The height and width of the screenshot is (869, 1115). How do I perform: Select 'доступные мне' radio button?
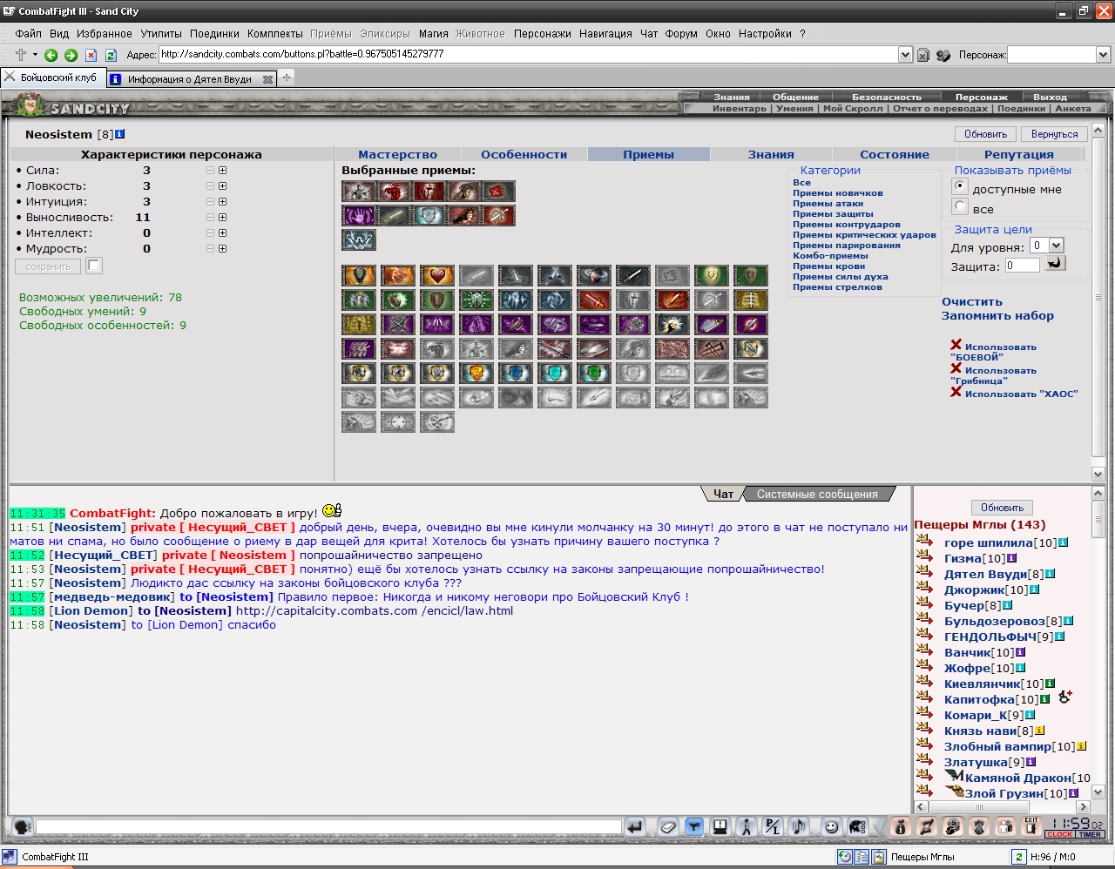point(960,186)
